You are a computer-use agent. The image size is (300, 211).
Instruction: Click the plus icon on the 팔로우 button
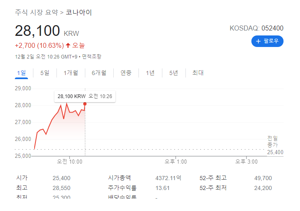258,41
